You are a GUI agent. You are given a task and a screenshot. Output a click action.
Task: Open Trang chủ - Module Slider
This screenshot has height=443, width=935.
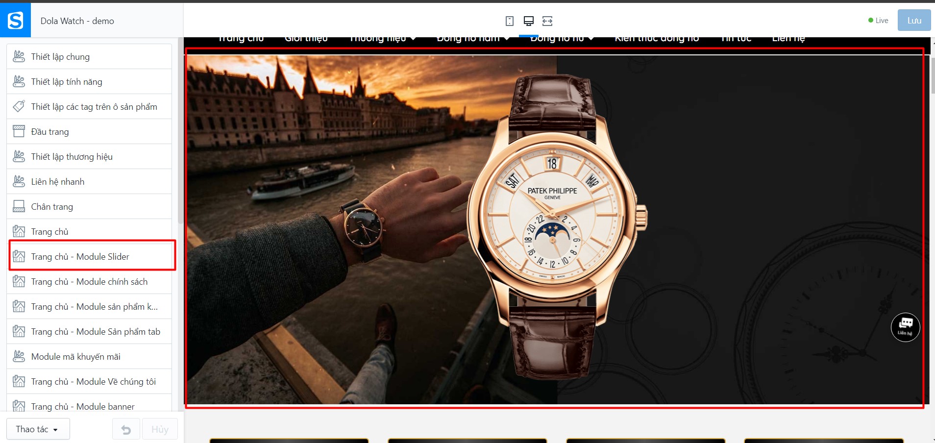pos(89,257)
